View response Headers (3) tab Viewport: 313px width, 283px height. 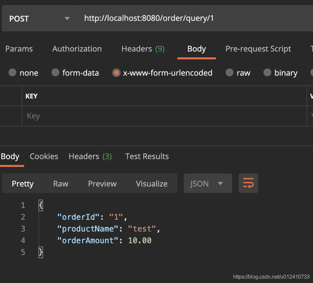pyautogui.click(x=90, y=156)
